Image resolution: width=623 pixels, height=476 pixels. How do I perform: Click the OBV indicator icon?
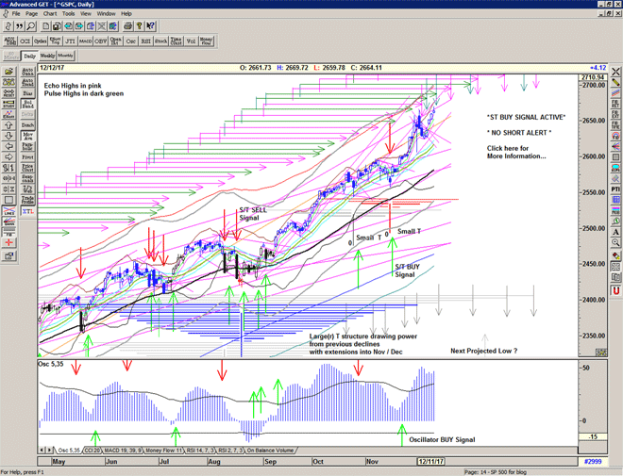[x=101, y=41]
